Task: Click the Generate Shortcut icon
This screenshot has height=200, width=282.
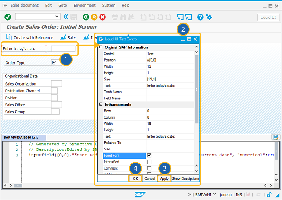Action: tap(188, 17)
